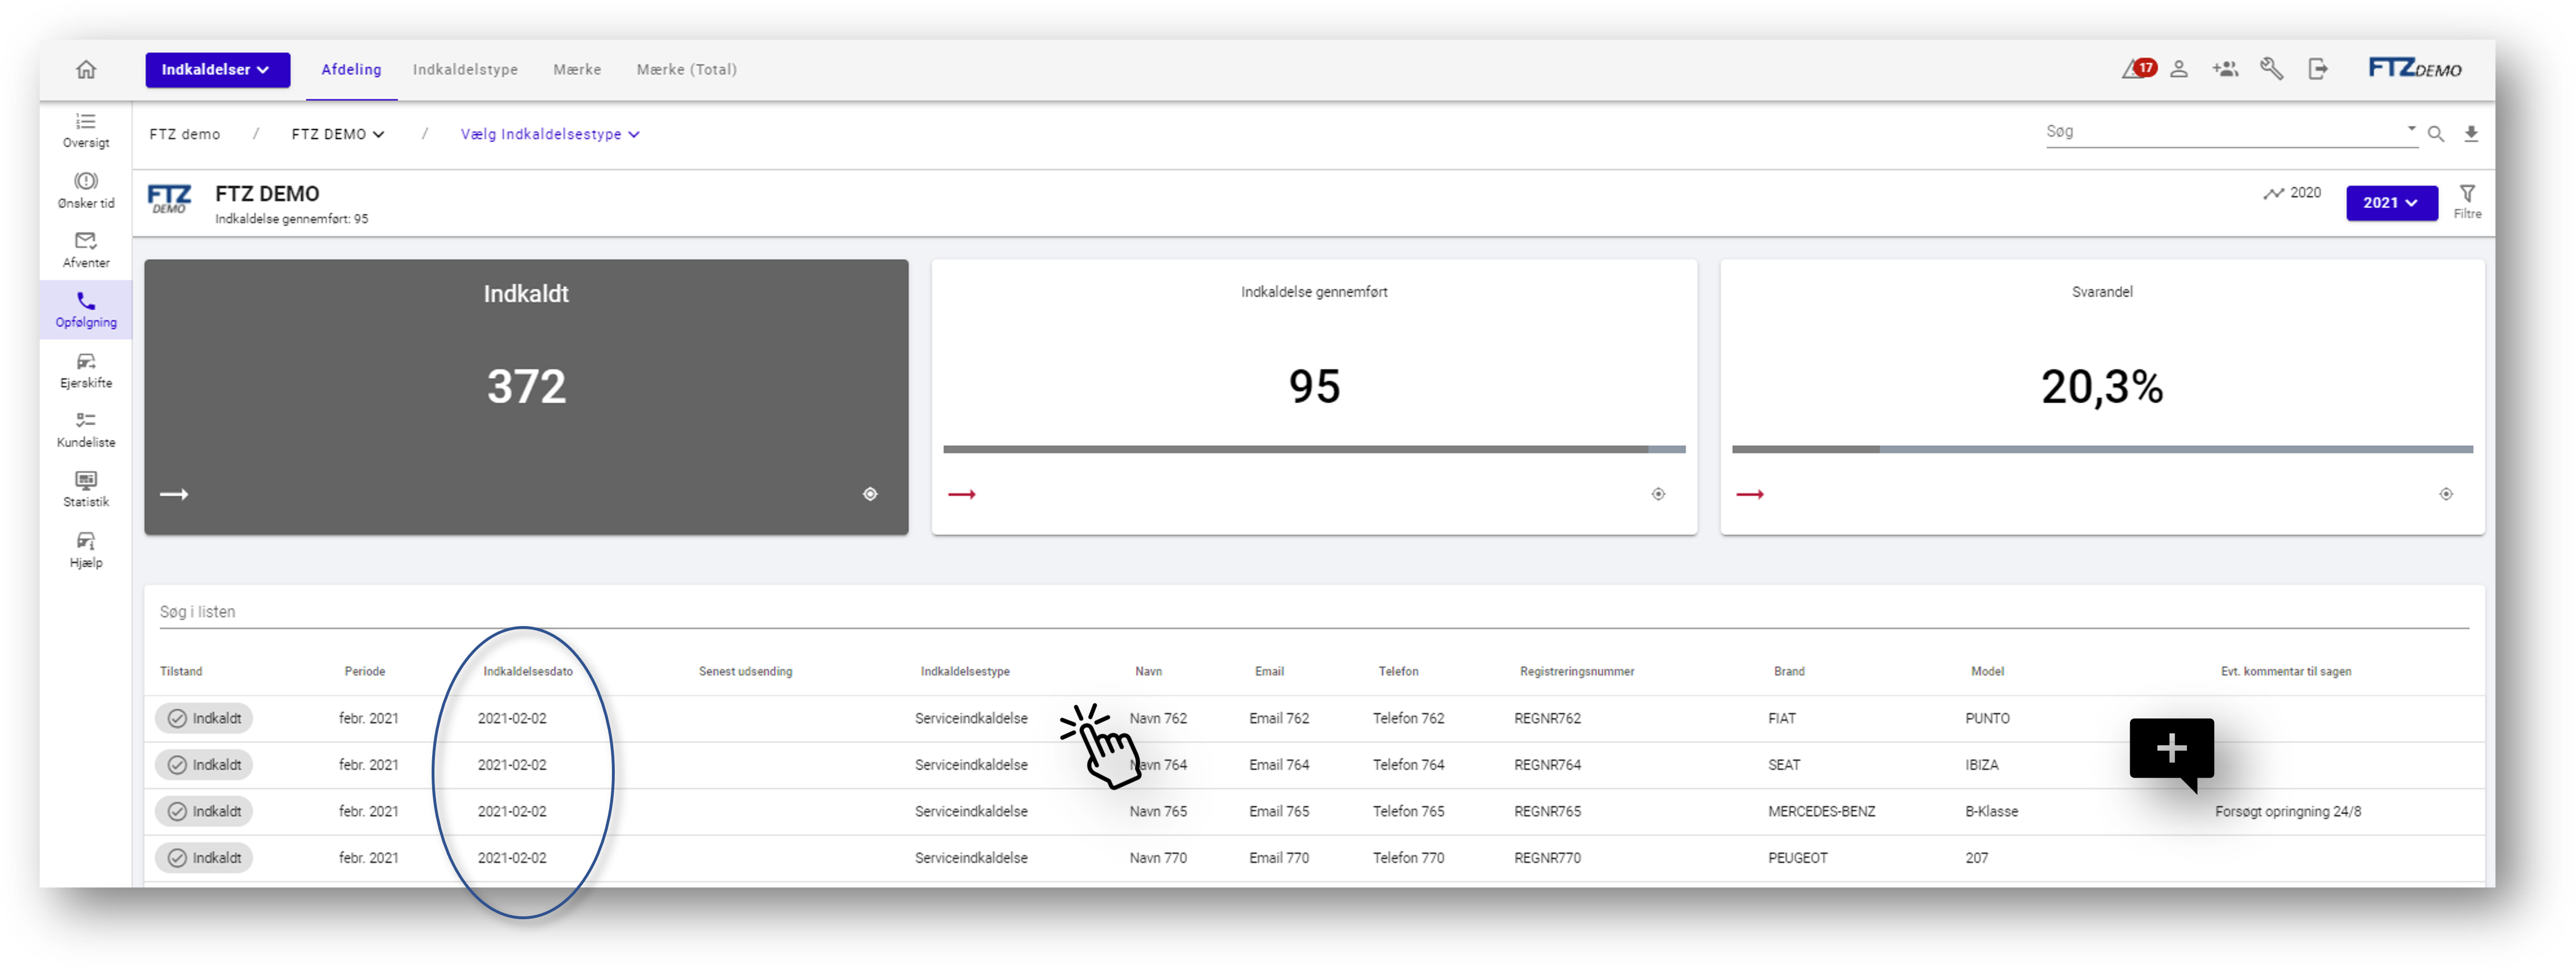The image size is (2576, 968).
Task: Open add users icon
Action: [2225, 69]
